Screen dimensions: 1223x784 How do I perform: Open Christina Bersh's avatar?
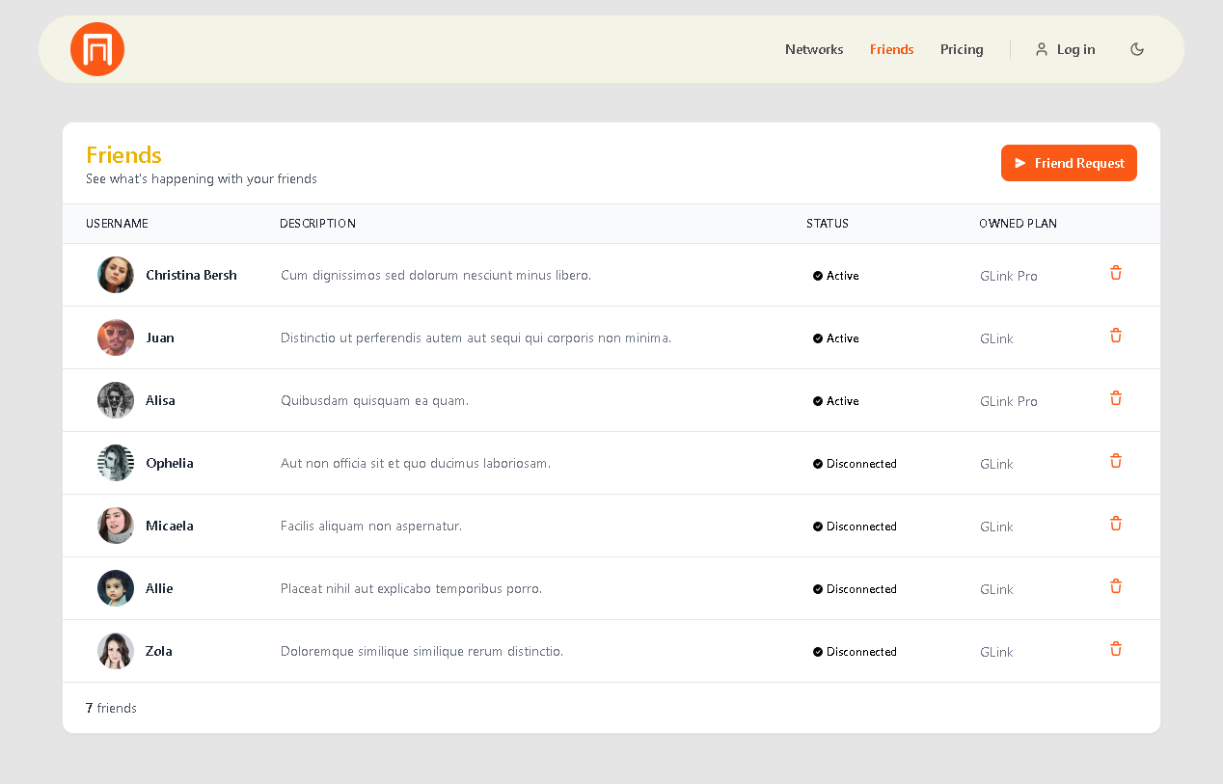tap(116, 275)
